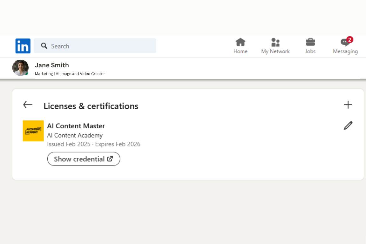This screenshot has height=244, width=366.
Task: Open the AI Content Academy yellow logo
Action: 33,131
